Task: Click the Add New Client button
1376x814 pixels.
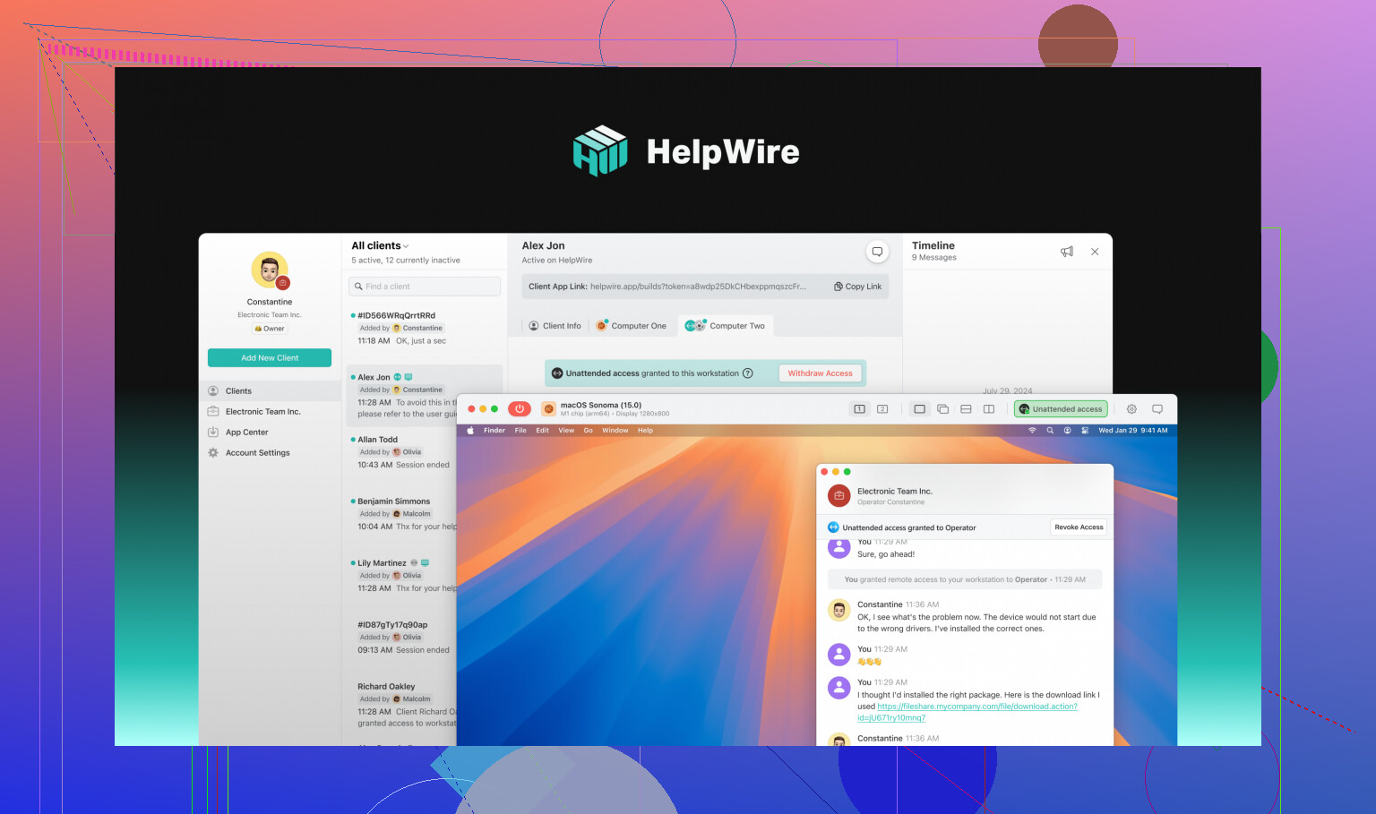Action: pyautogui.click(x=270, y=358)
